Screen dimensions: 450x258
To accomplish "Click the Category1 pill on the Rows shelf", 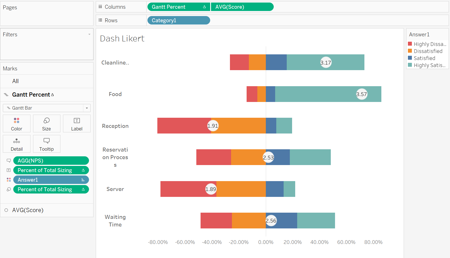I will pyautogui.click(x=179, y=20).
